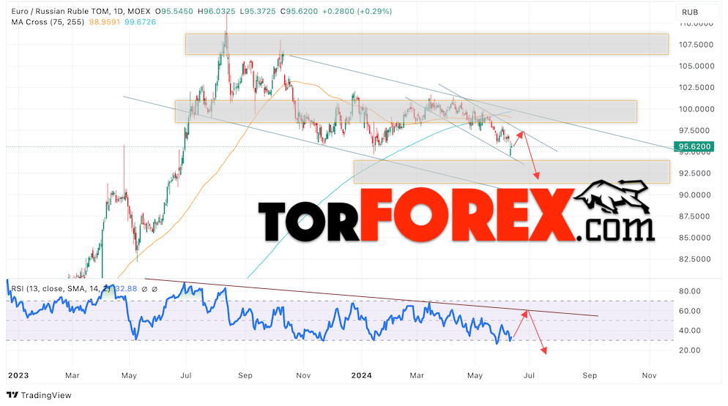Image resolution: width=728 pixels, height=406 pixels.
Task: Click the 40.00 RSI axis label
Action: (x=689, y=331)
